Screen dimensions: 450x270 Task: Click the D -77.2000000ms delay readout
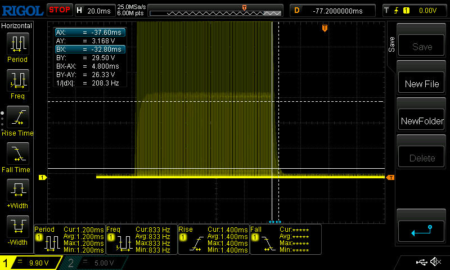(332, 11)
